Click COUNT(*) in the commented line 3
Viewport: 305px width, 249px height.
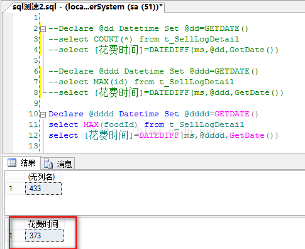pos(113,39)
